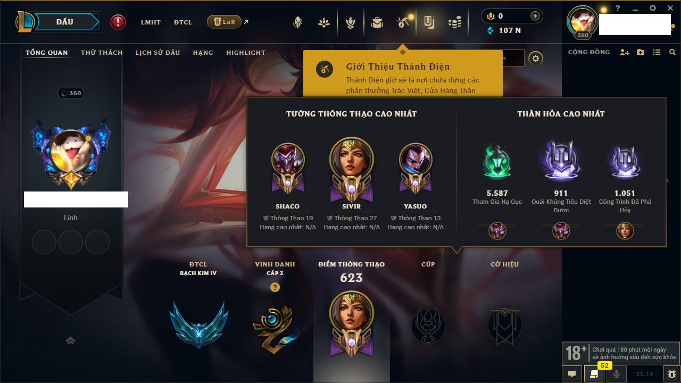Open the missions panel with 52 badge
Viewport: 681px width, 383px height.
pos(594,374)
